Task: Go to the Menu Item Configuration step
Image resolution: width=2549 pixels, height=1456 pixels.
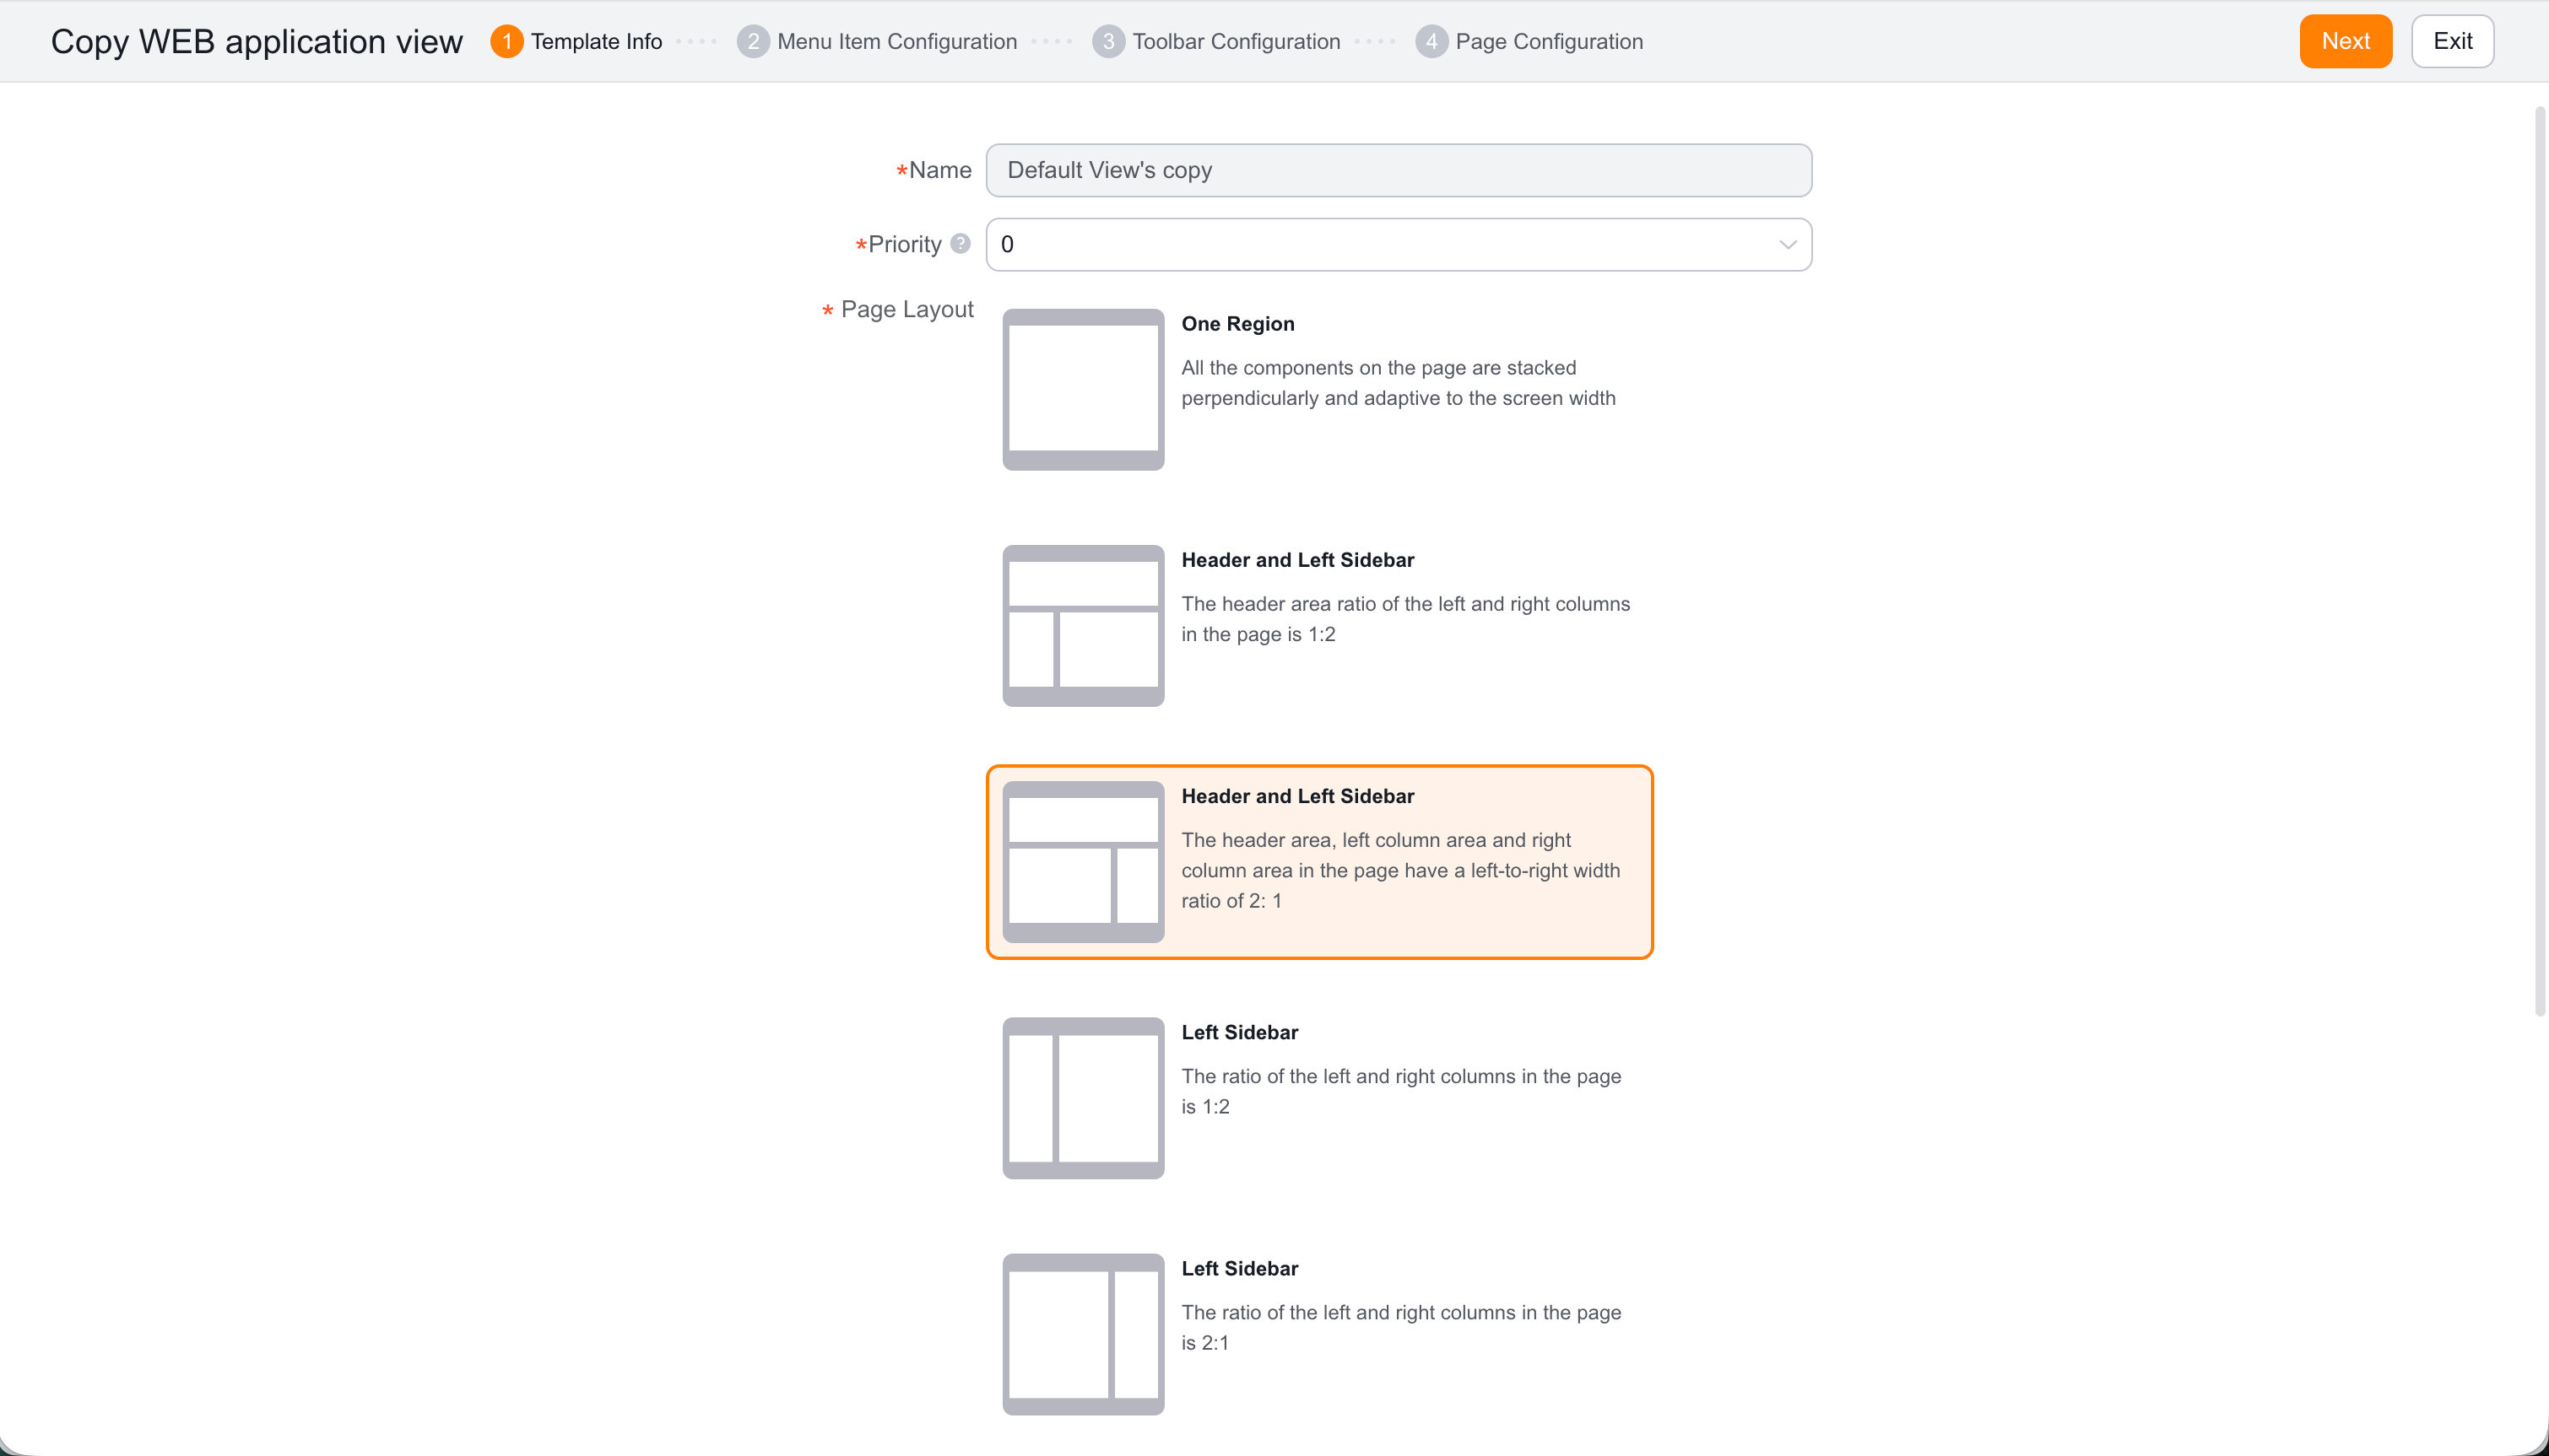Action: [x=876, y=41]
